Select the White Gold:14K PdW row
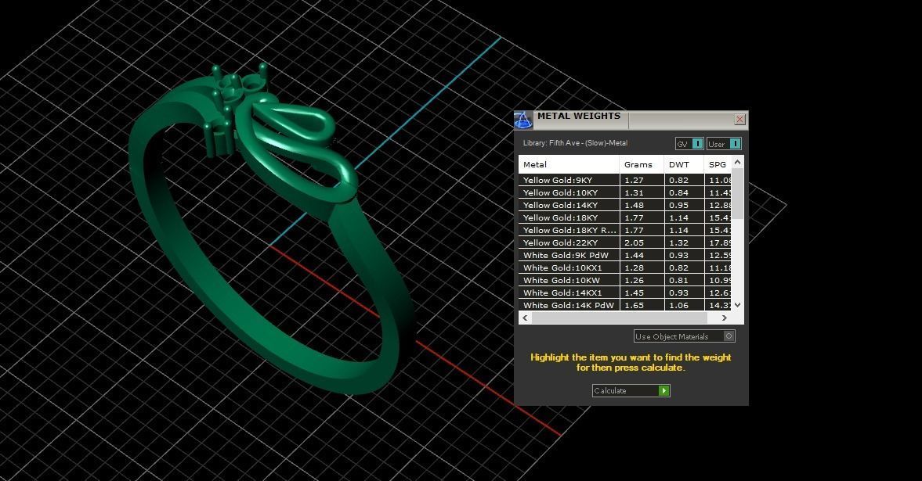This screenshot has height=481, width=922. click(625, 305)
